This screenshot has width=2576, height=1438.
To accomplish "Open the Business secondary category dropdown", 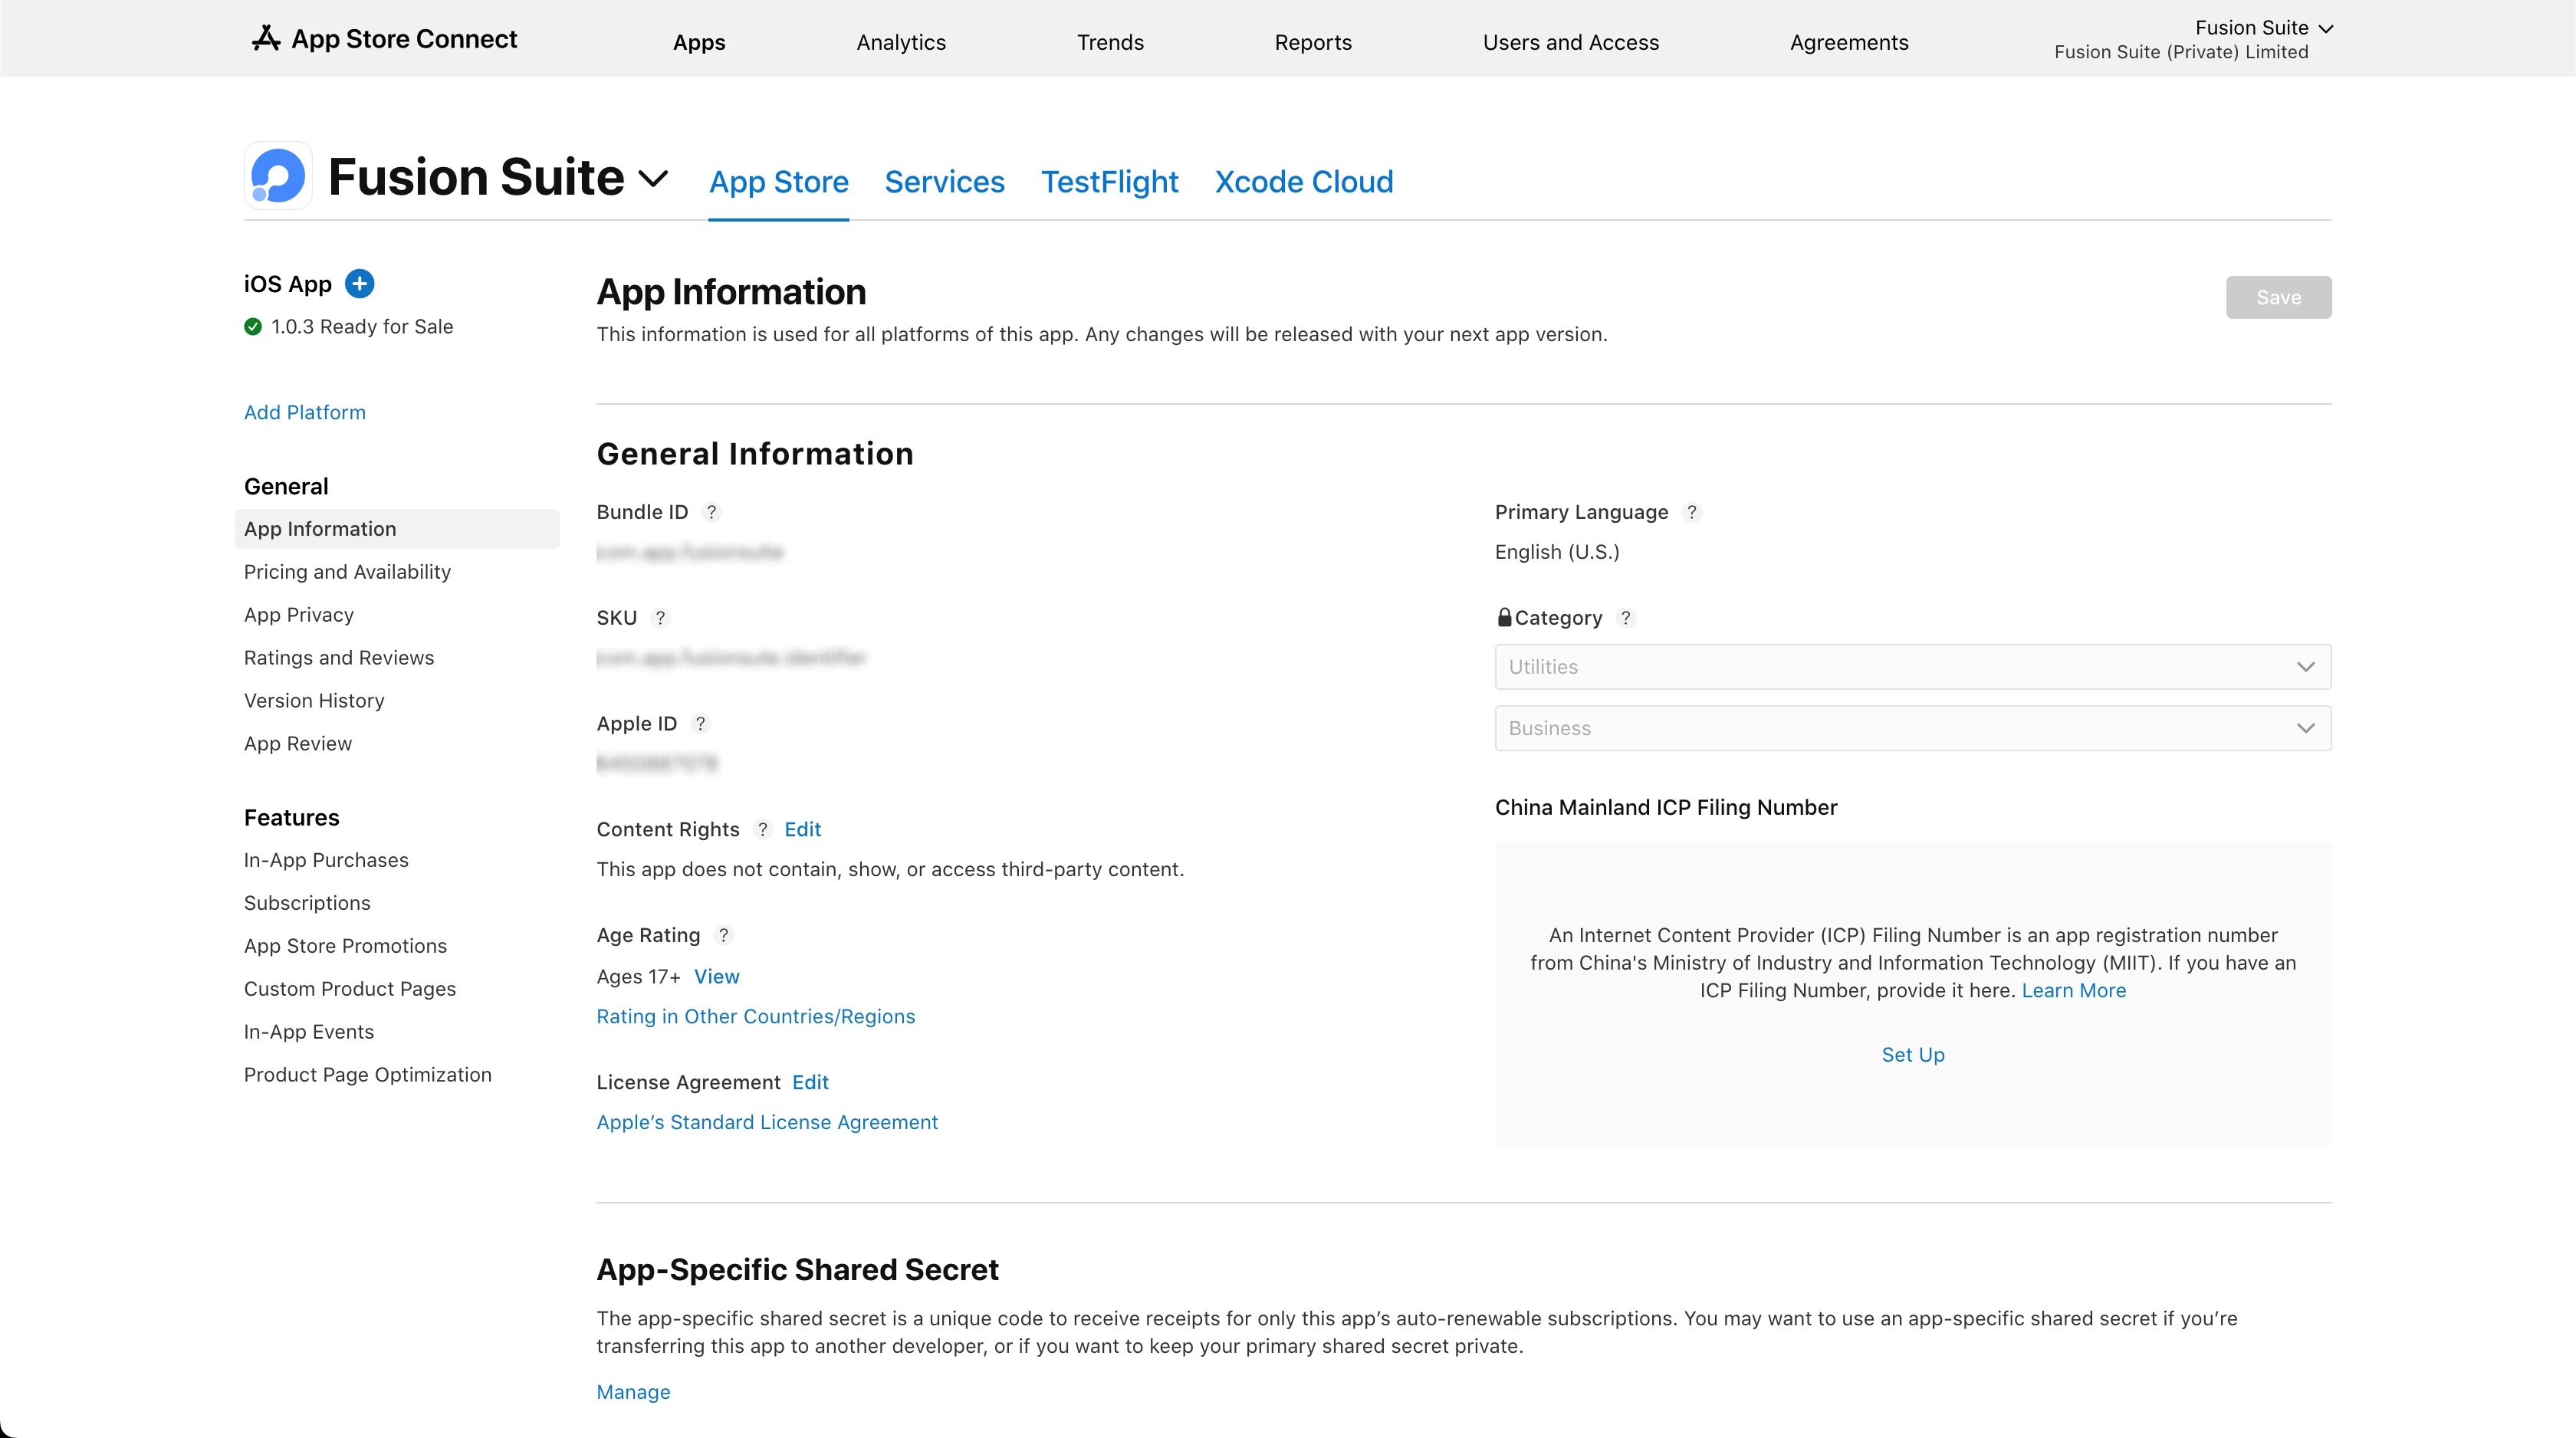I will (x=1912, y=728).
